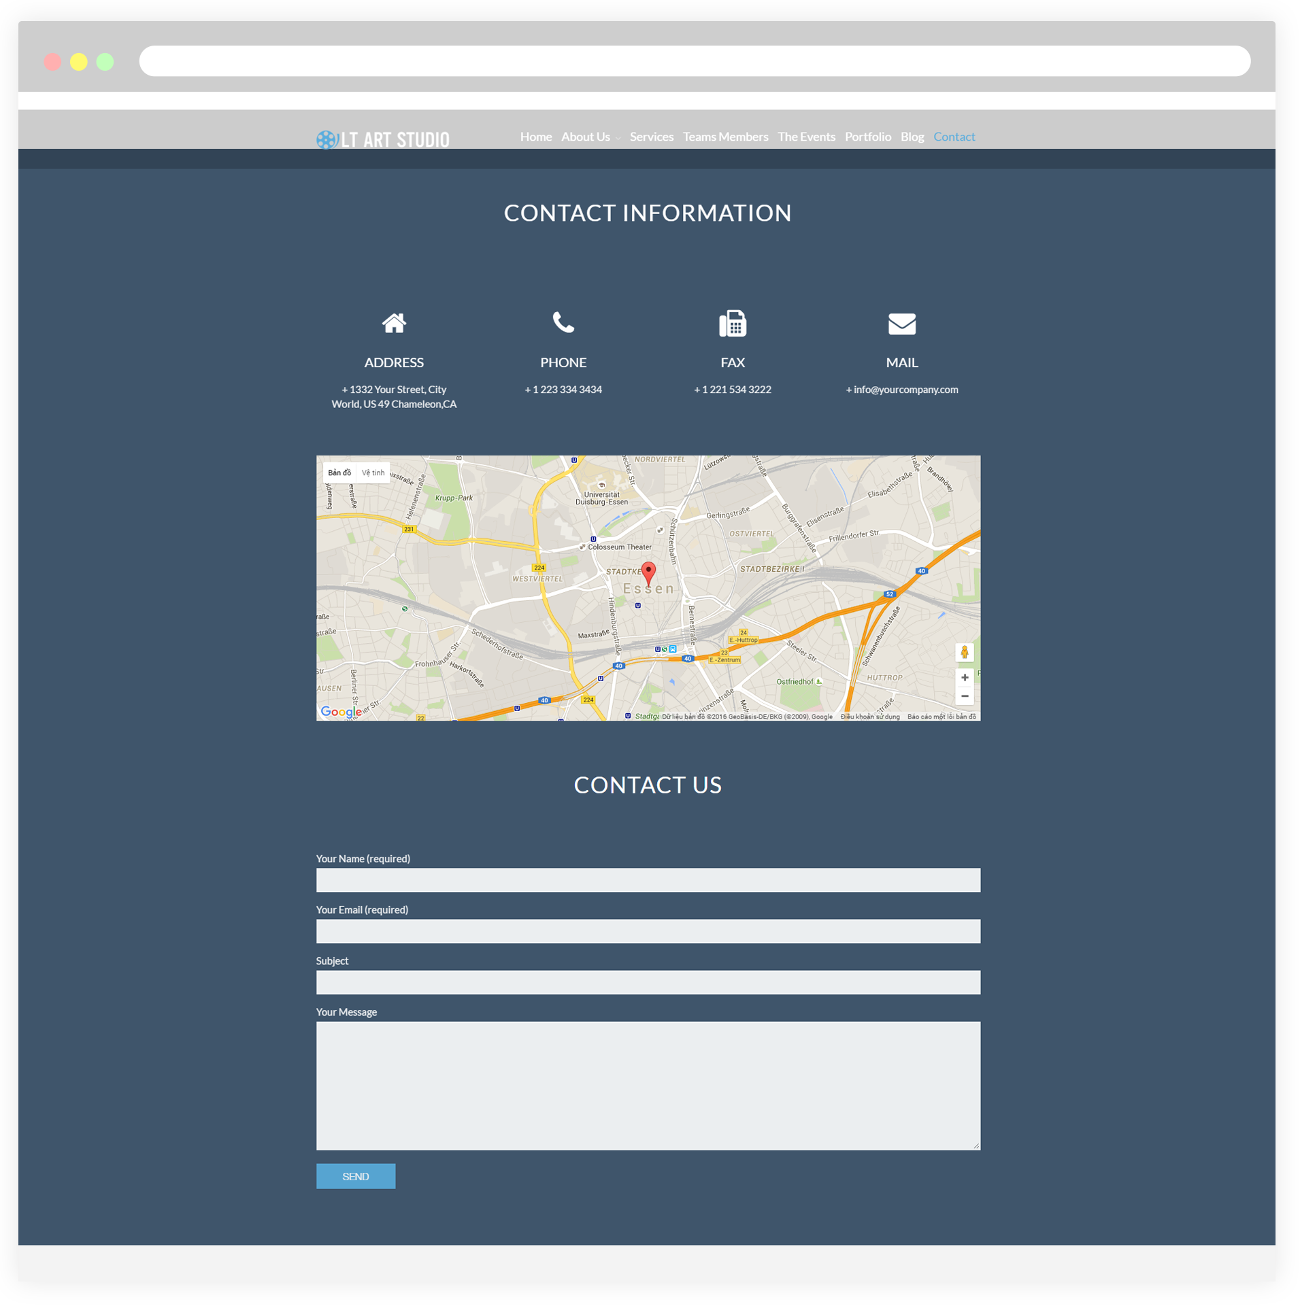The image size is (1300, 1306).
Task: Click the LT Art Studio film reel logo
Action: click(327, 139)
